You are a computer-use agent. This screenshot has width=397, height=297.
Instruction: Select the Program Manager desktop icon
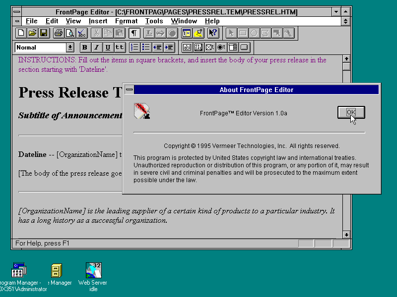pyautogui.click(x=19, y=270)
